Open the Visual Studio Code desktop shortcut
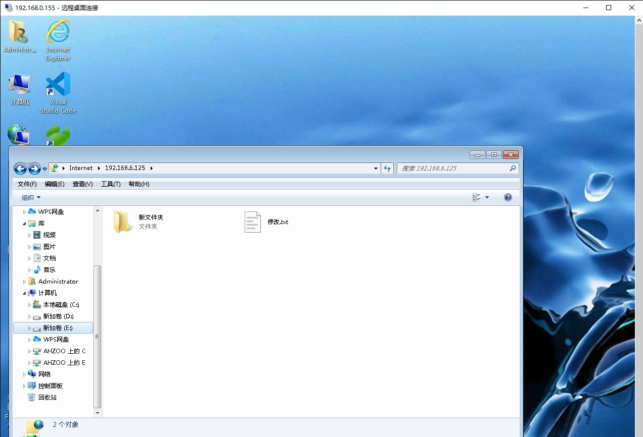The width and height of the screenshot is (643, 437). coord(58,85)
